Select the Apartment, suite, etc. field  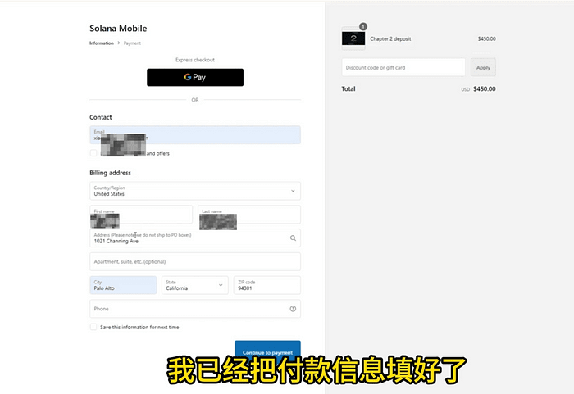[x=195, y=262]
